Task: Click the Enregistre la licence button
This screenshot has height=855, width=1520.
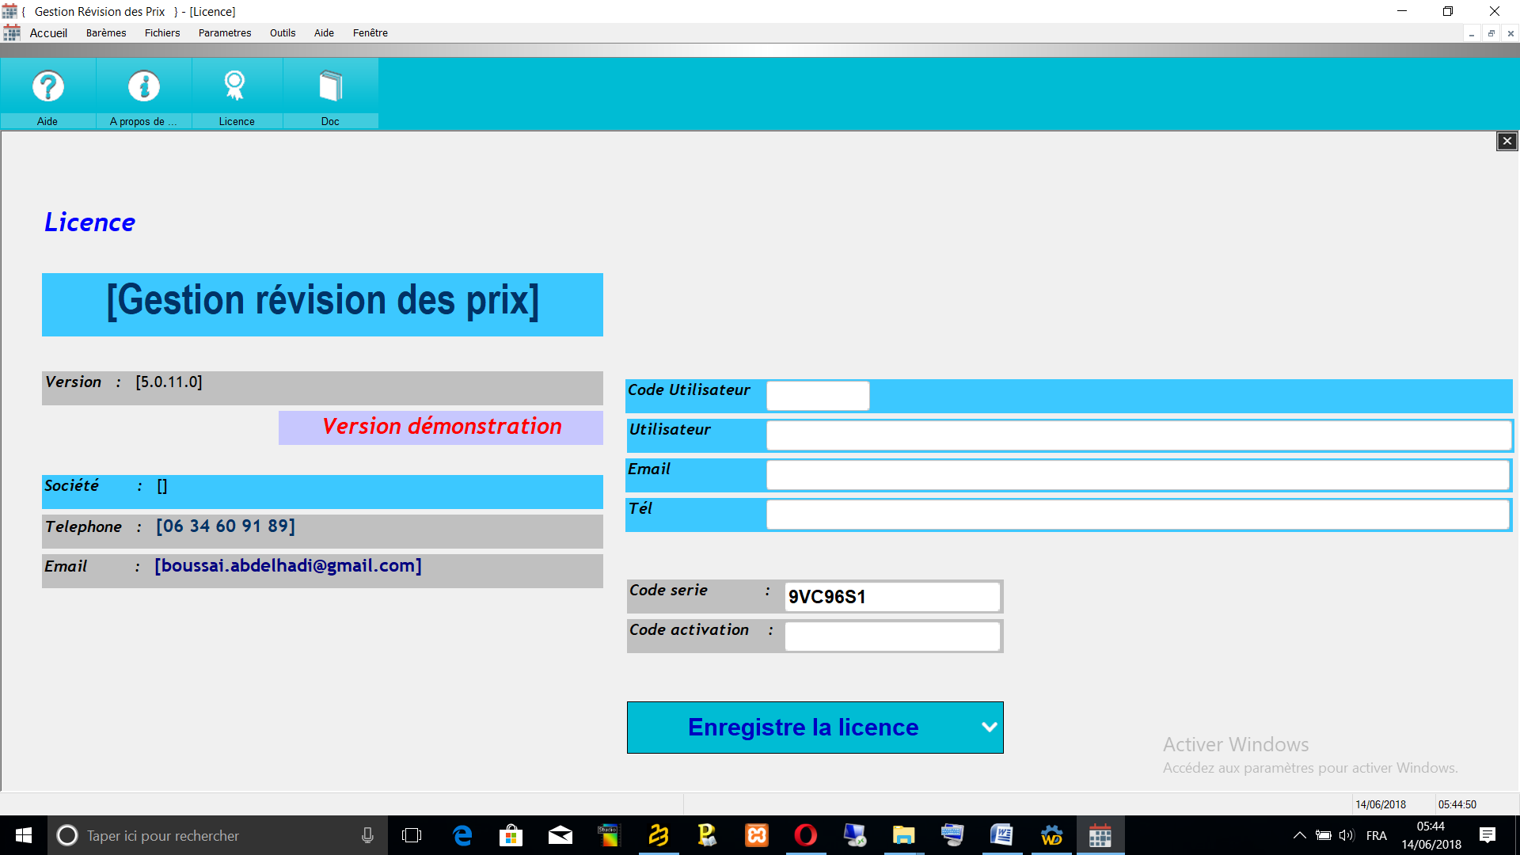Action: [803, 727]
